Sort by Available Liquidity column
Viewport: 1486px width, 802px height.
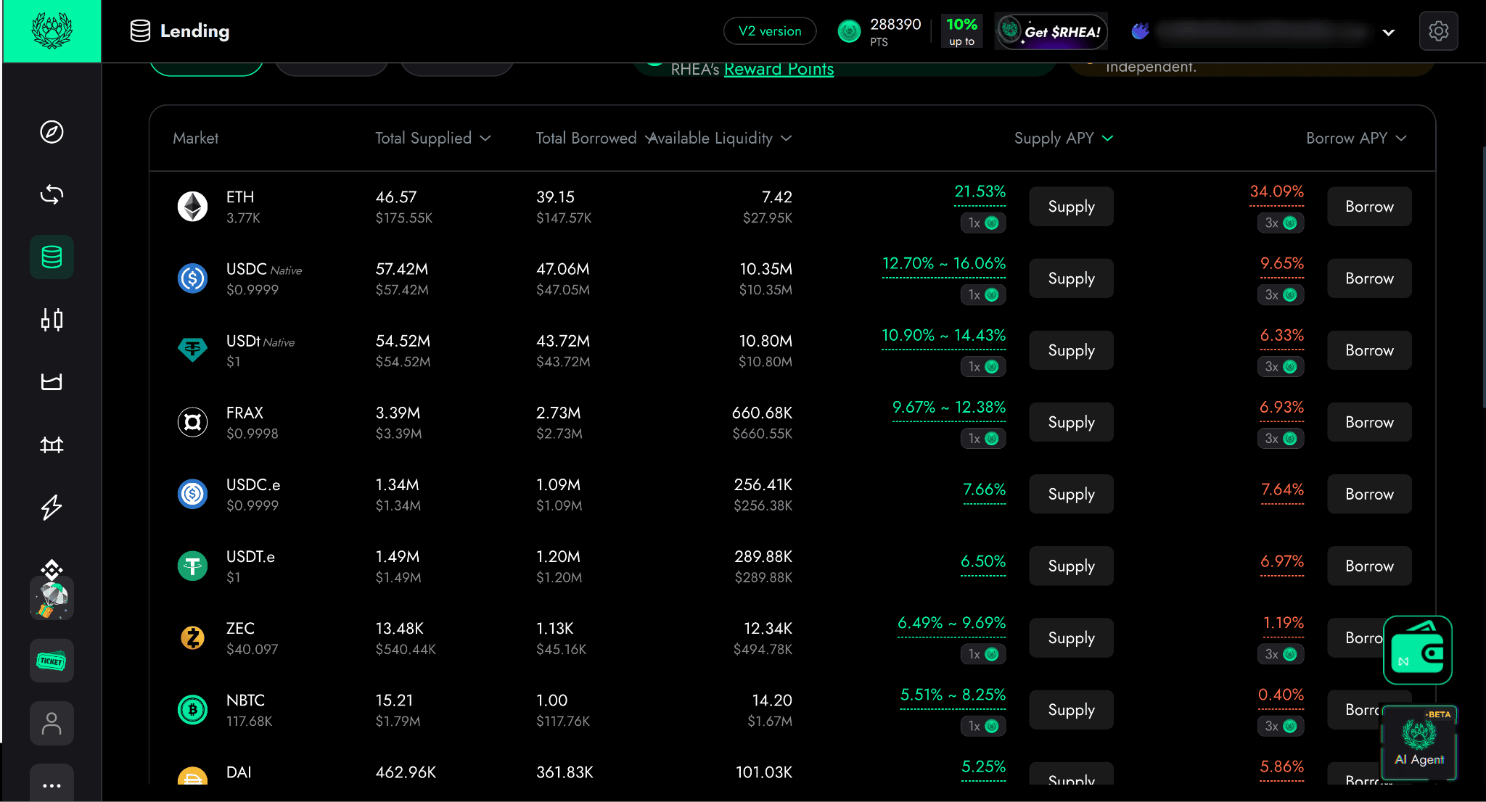[721, 138]
